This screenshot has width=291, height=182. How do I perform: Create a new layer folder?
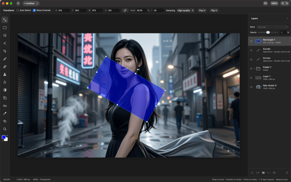pyautogui.click(x=258, y=173)
